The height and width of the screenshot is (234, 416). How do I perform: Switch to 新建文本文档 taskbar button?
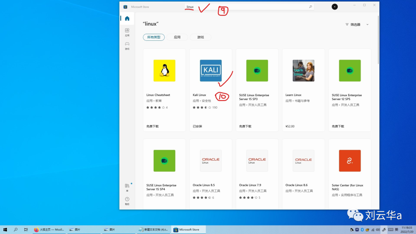tap(153, 229)
